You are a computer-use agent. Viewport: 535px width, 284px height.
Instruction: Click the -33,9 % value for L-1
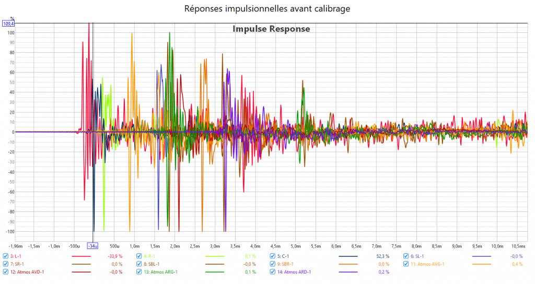click(x=115, y=256)
